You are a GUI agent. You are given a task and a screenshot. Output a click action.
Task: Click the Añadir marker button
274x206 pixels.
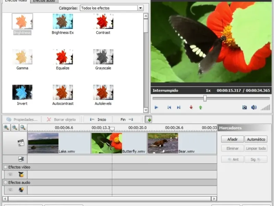(232, 139)
